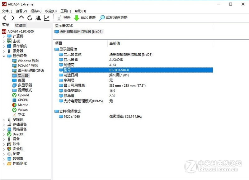Click the people silhouette icon on toolbar
Screen dimensions: 249x180
click(38, 18)
